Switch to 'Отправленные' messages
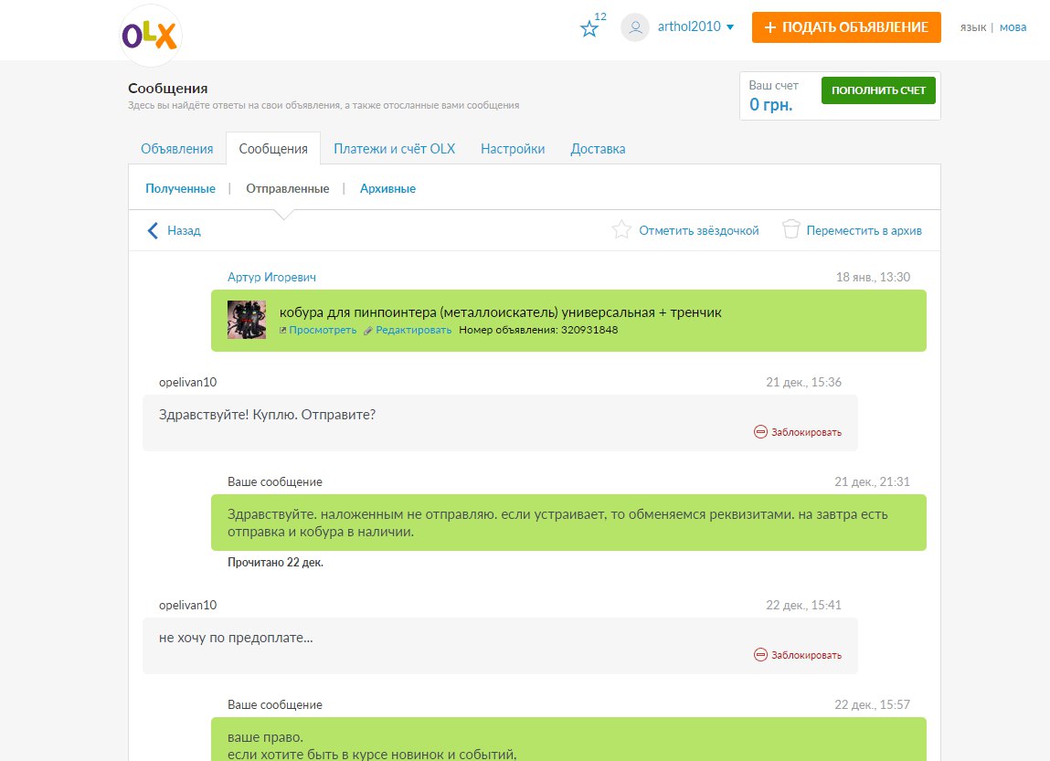Screen dimensions: 1050x761 287,189
